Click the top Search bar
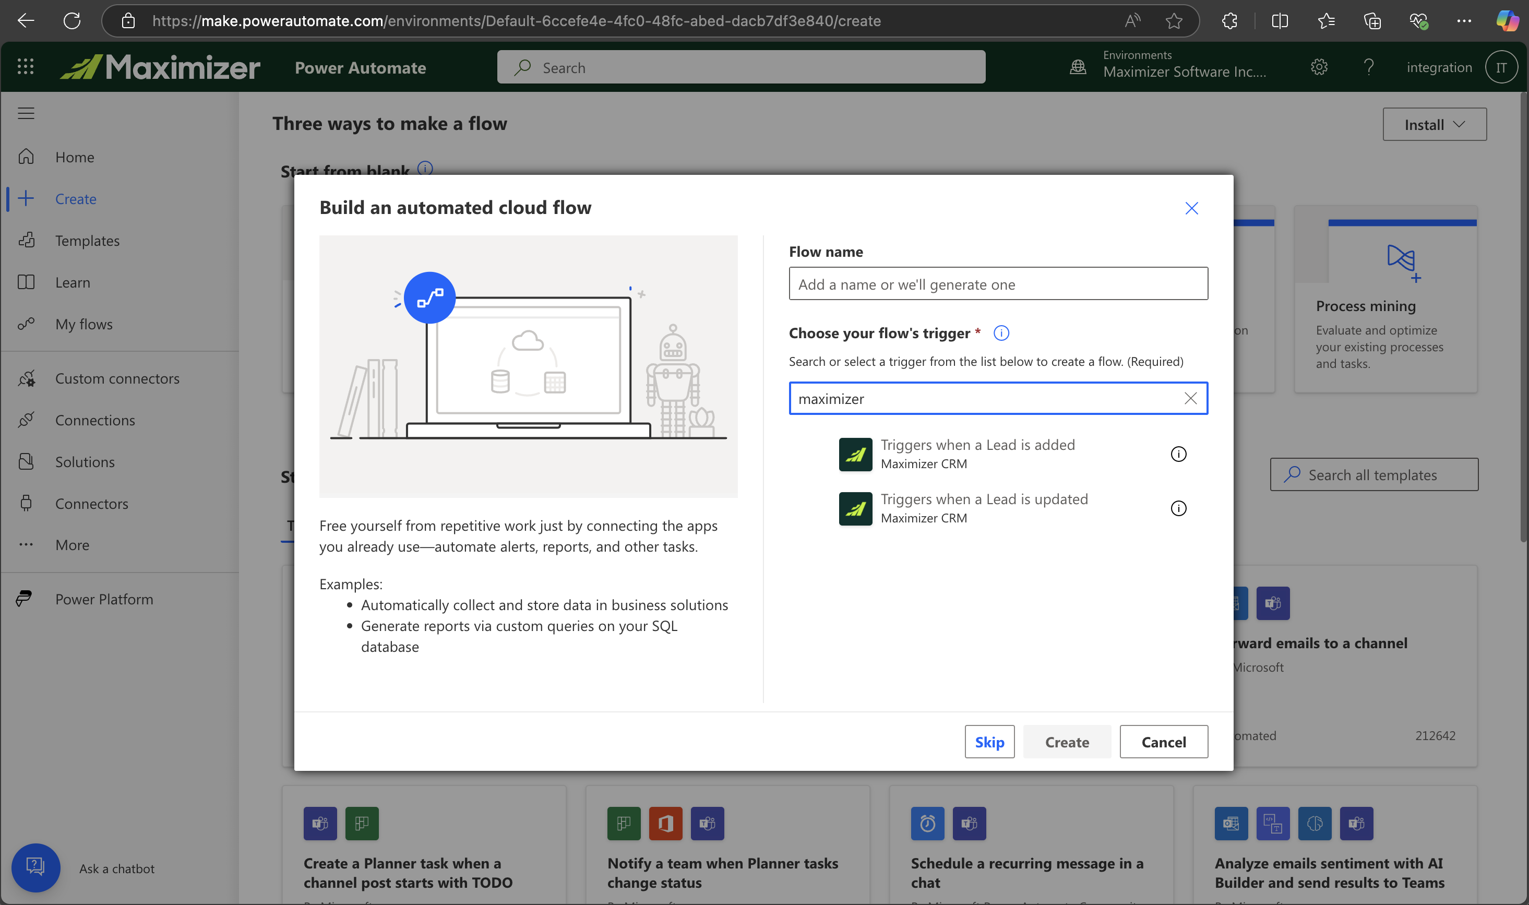Image resolution: width=1529 pixels, height=905 pixels. click(x=740, y=67)
